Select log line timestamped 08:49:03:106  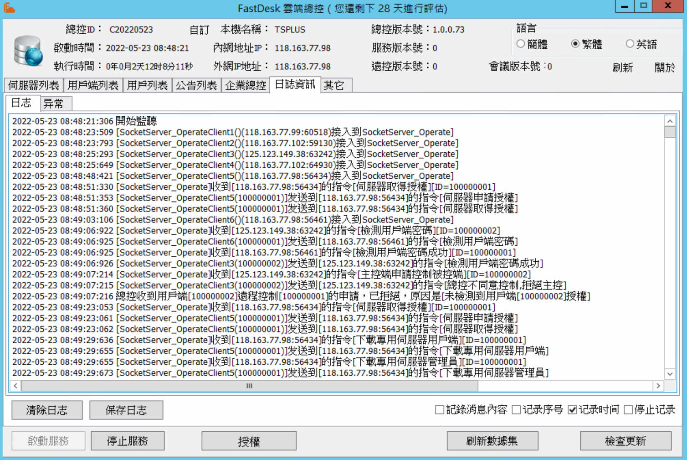click(x=233, y=220)
